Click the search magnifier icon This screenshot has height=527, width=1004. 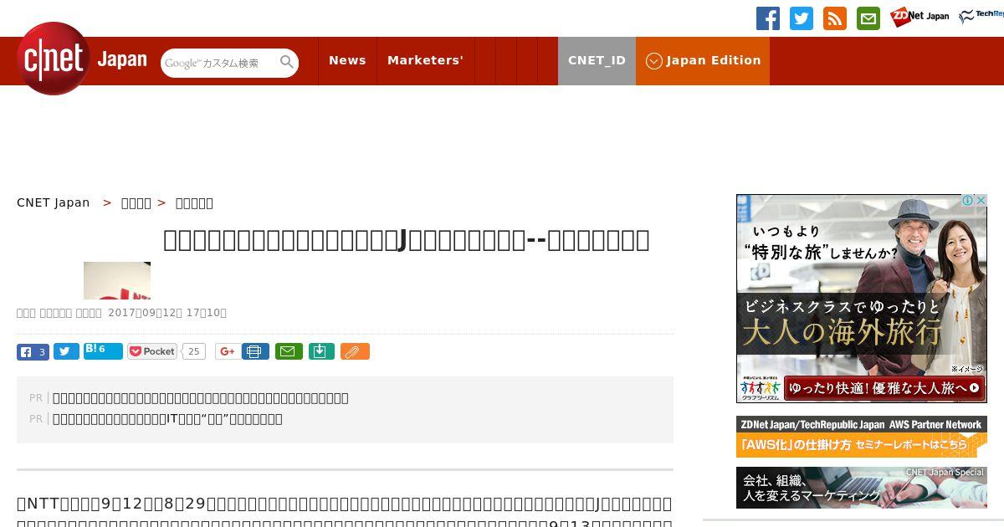287,63
